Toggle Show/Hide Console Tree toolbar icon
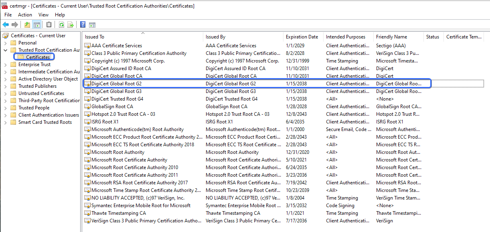490x232 pixels. [x=37, y=25]
